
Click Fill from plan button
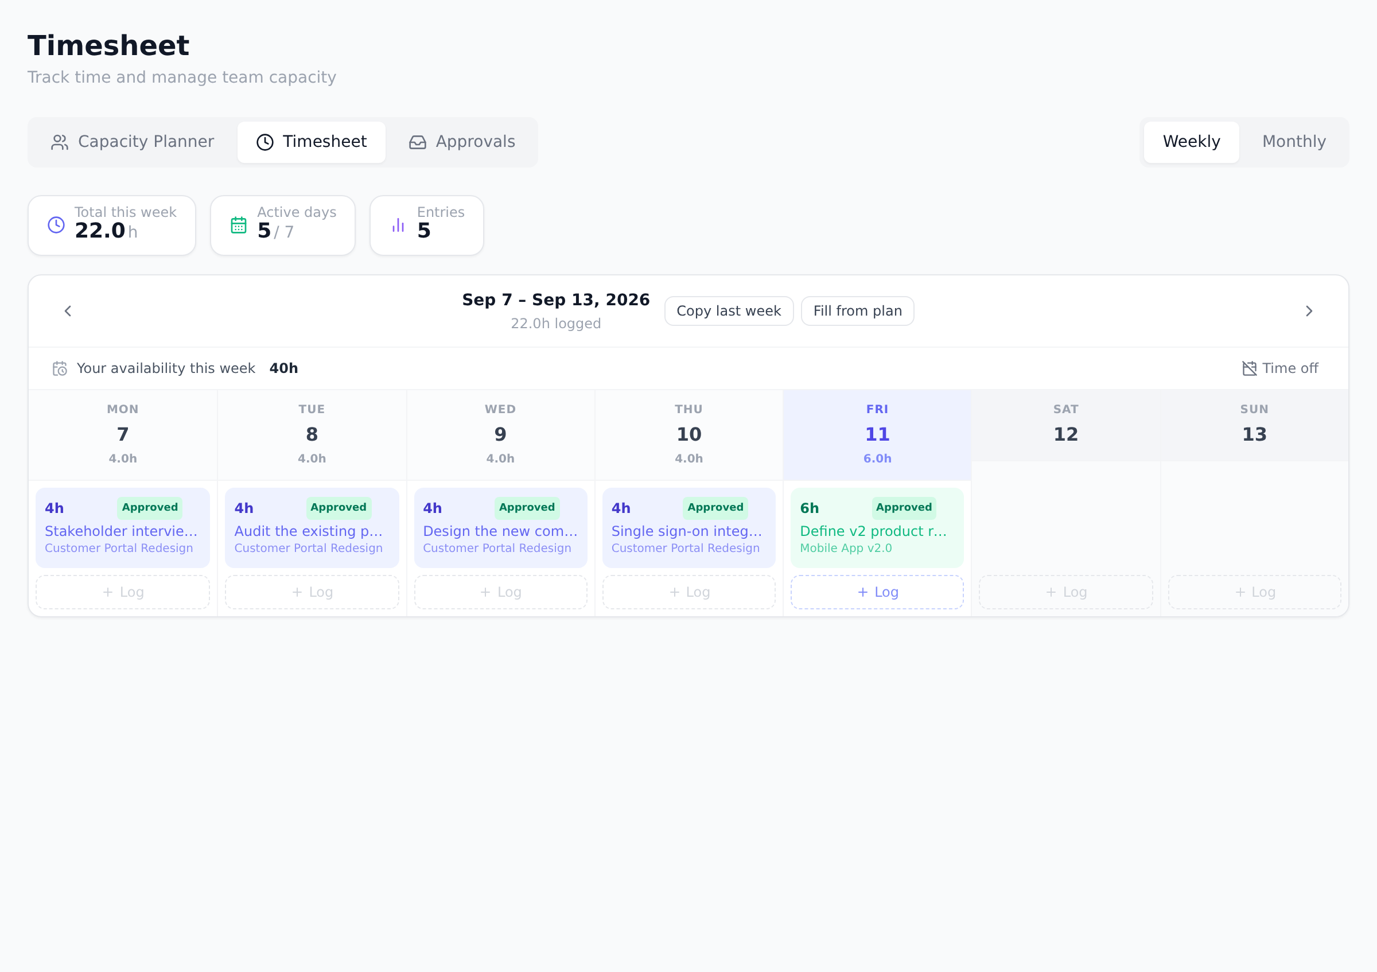click(858, 311)
